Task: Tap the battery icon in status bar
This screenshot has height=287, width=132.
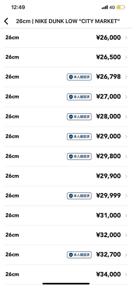Action: (121, 7)
